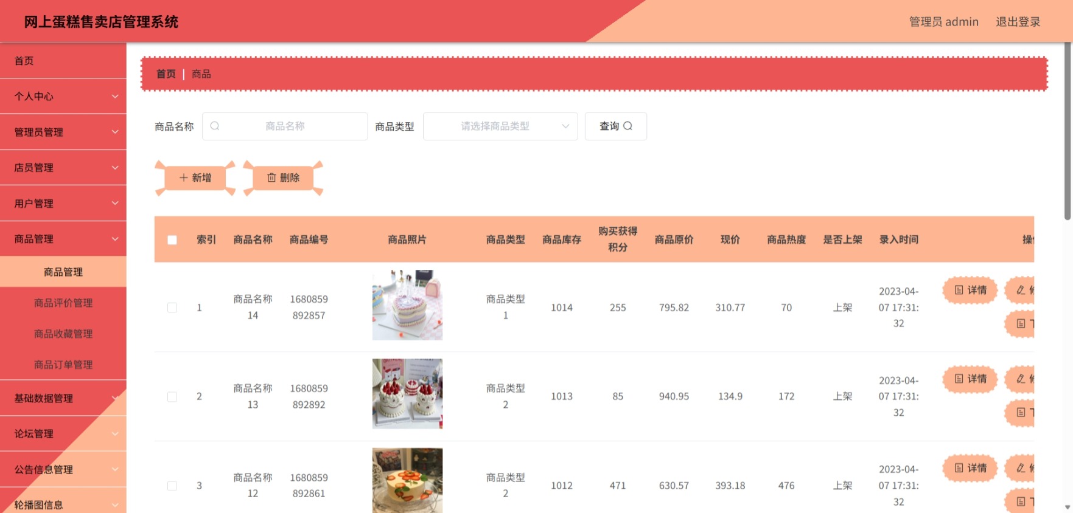Expand the 用户管理 sidebar menu

pos(63,203)
